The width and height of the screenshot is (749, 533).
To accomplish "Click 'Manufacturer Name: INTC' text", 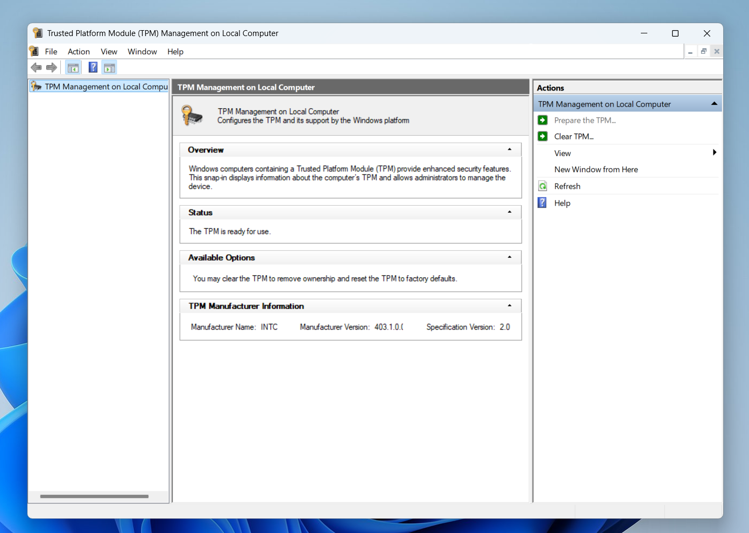I will [x=234, y=327].
